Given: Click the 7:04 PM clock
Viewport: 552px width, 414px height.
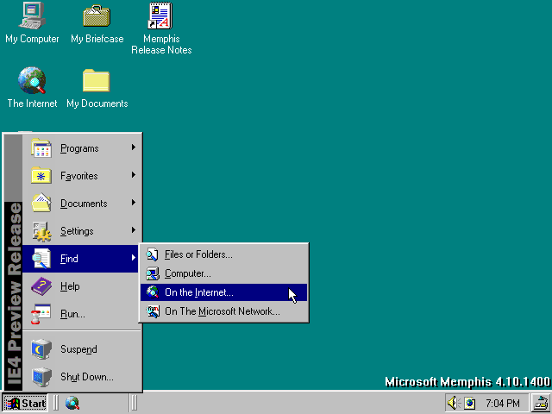Looking at the screenshot, I should [x=503, y=403].
